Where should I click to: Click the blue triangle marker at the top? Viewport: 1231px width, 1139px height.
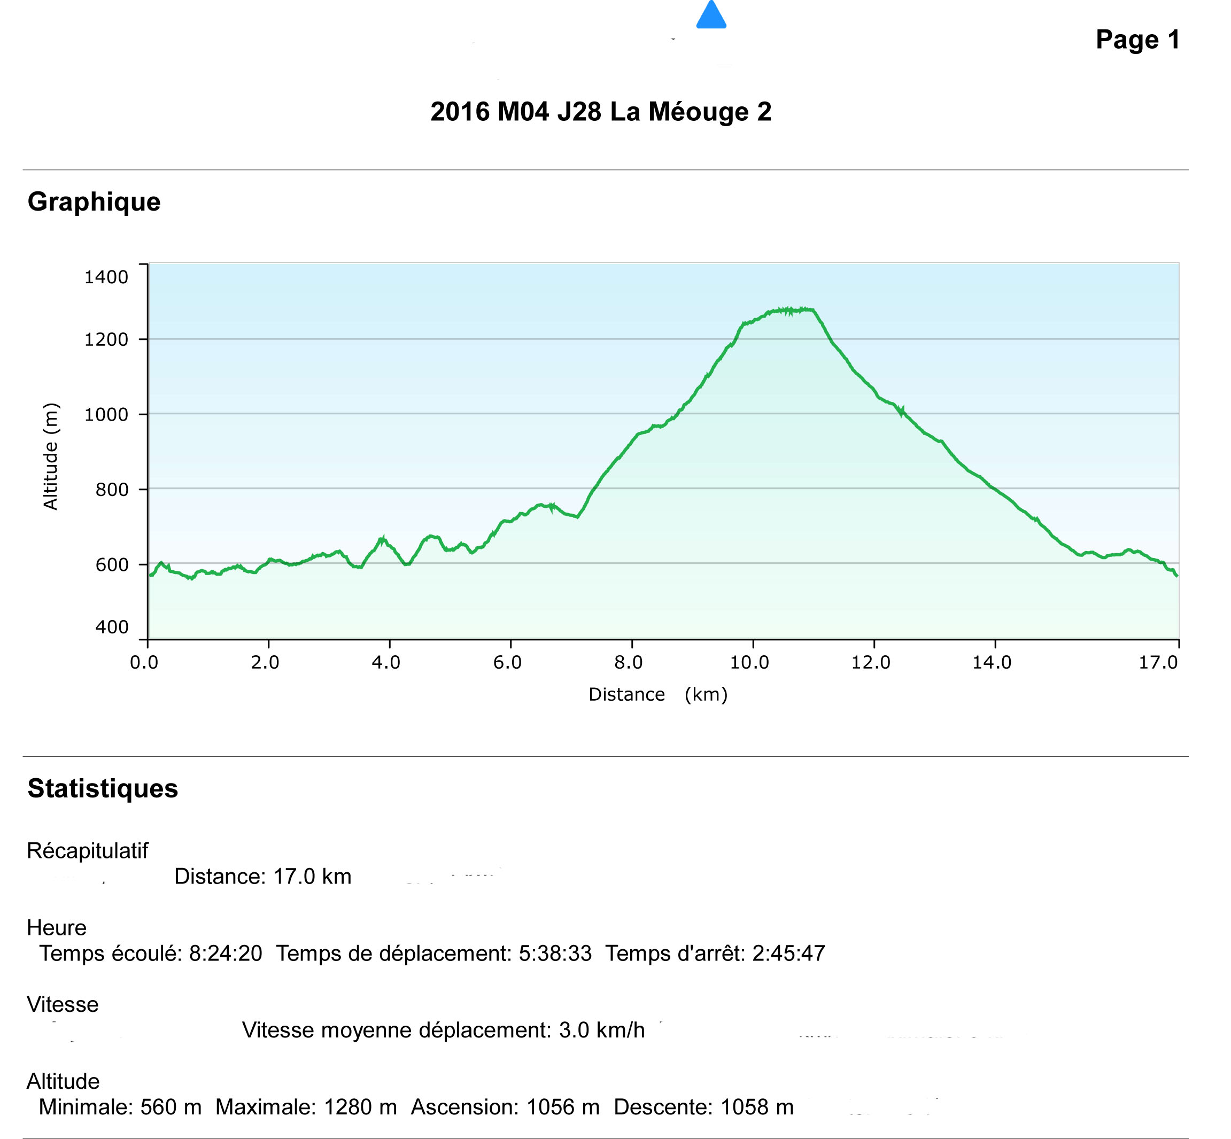click(711, 15)
